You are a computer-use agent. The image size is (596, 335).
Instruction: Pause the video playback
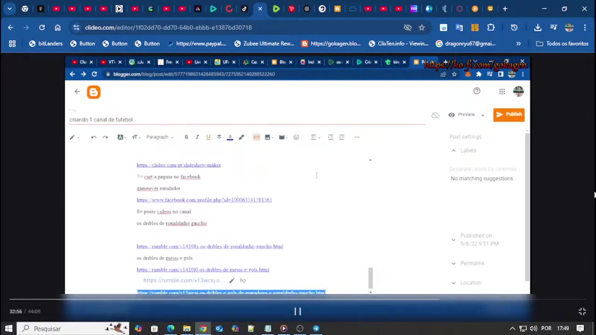point(298,311)
